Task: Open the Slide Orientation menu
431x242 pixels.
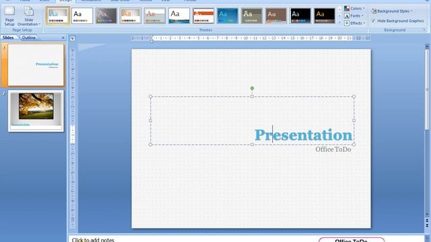Action: 28,16
